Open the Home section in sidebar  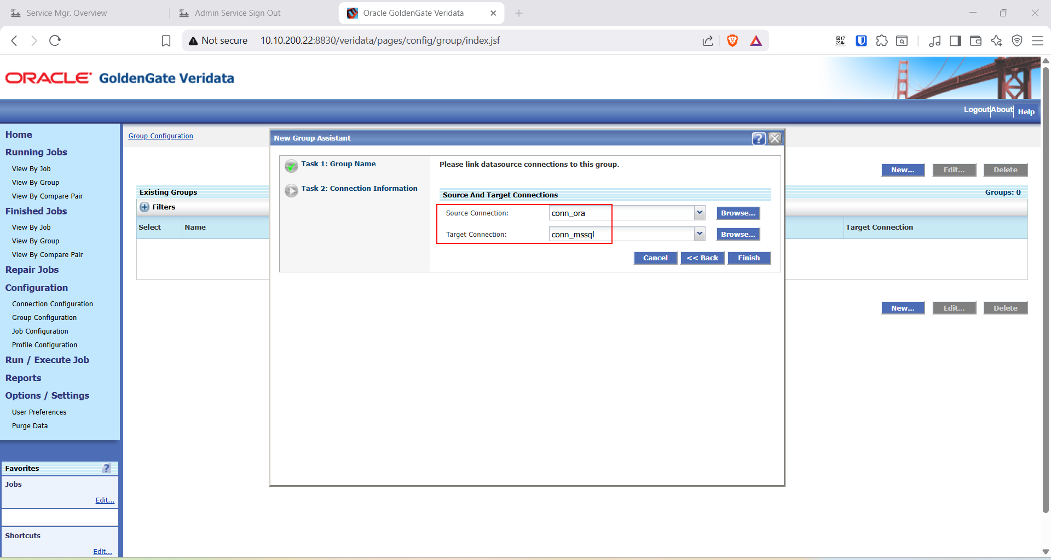(19, 135)
